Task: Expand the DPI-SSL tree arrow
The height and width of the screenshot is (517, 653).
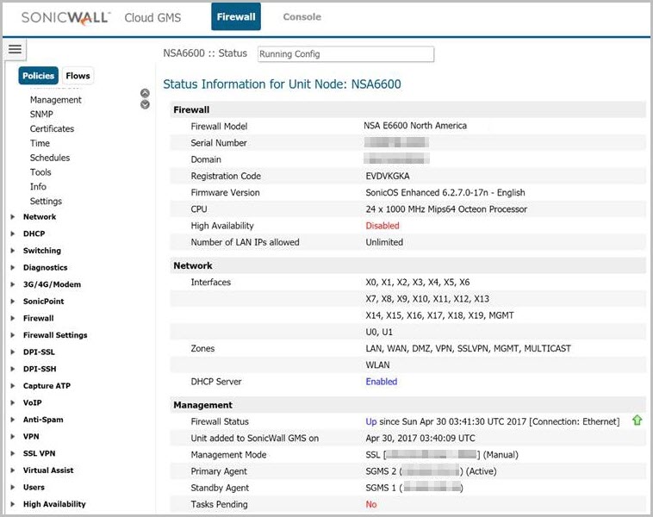Action: [x=13, y=352]
